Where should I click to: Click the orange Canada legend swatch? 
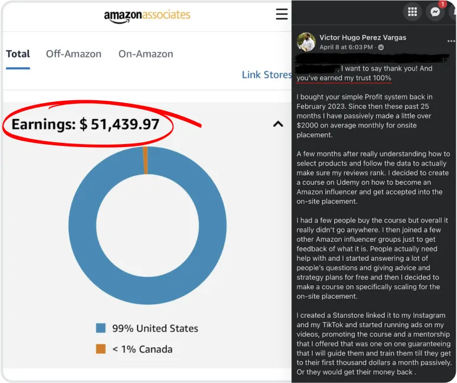tap(101, 349)
